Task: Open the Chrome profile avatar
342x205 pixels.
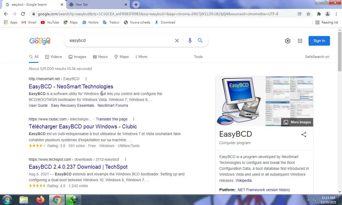Action: point(327,14)
